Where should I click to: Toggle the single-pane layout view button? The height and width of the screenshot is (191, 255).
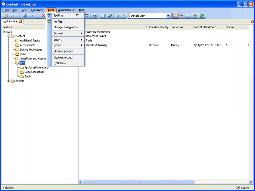(175, 16)
